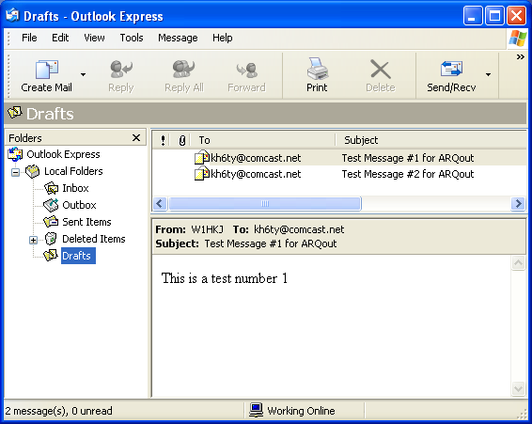Select Test Message #2 for ARQout draft

pos(339,174)
